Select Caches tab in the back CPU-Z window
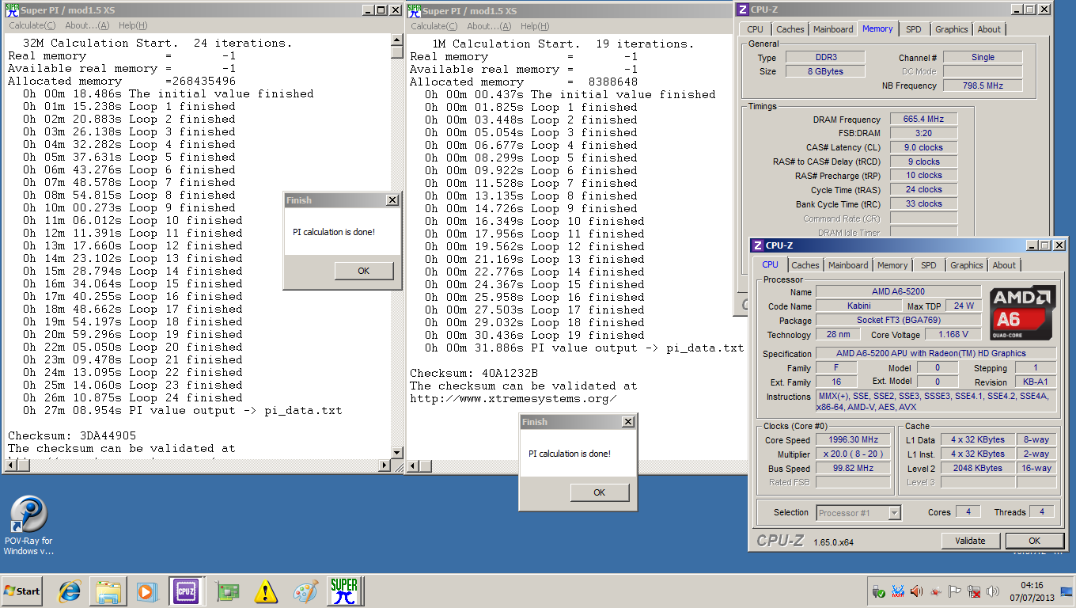1076x608 pixels. click(790, 29)
